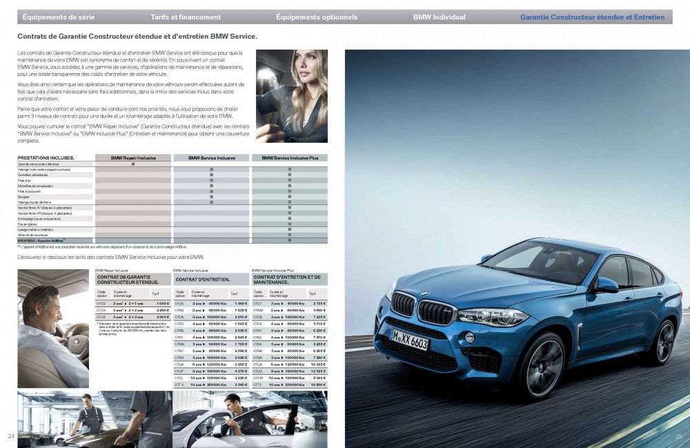Viewport: 690px width, 448px height.
Task: Click the 5 ans 2+3 ans row
Action: 133,317
